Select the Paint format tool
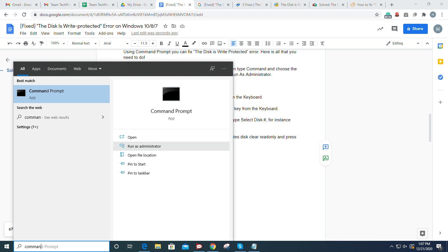This screenshot has height=252, width=448. click(x=42, y=43)
